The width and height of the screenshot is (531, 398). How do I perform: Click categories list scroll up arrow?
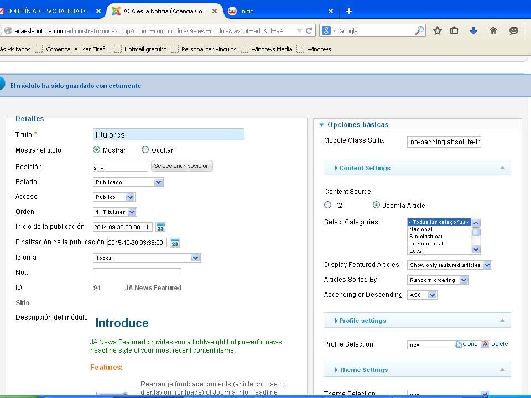pyautogui.click(x=476, y=222)
